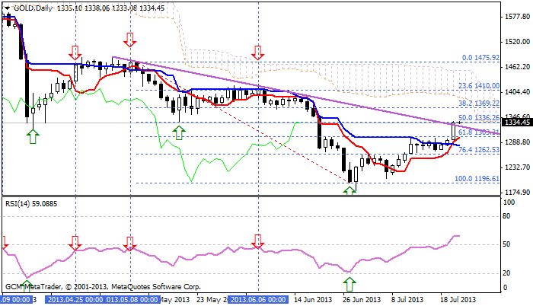Select the 2013.04.25 00:00 date marker

tap(75, 300)
